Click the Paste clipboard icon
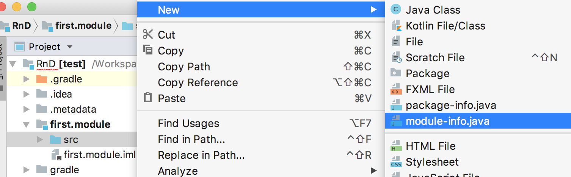The height and width of the screenshot is (177, 571). [x=147, y=98]
